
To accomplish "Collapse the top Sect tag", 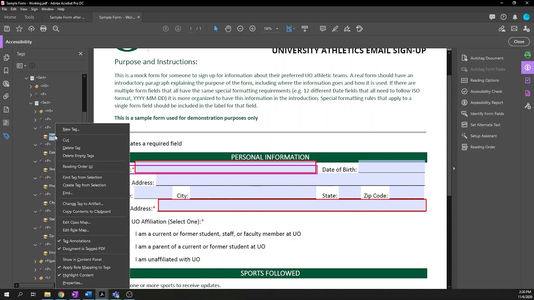I will (26, 78).
